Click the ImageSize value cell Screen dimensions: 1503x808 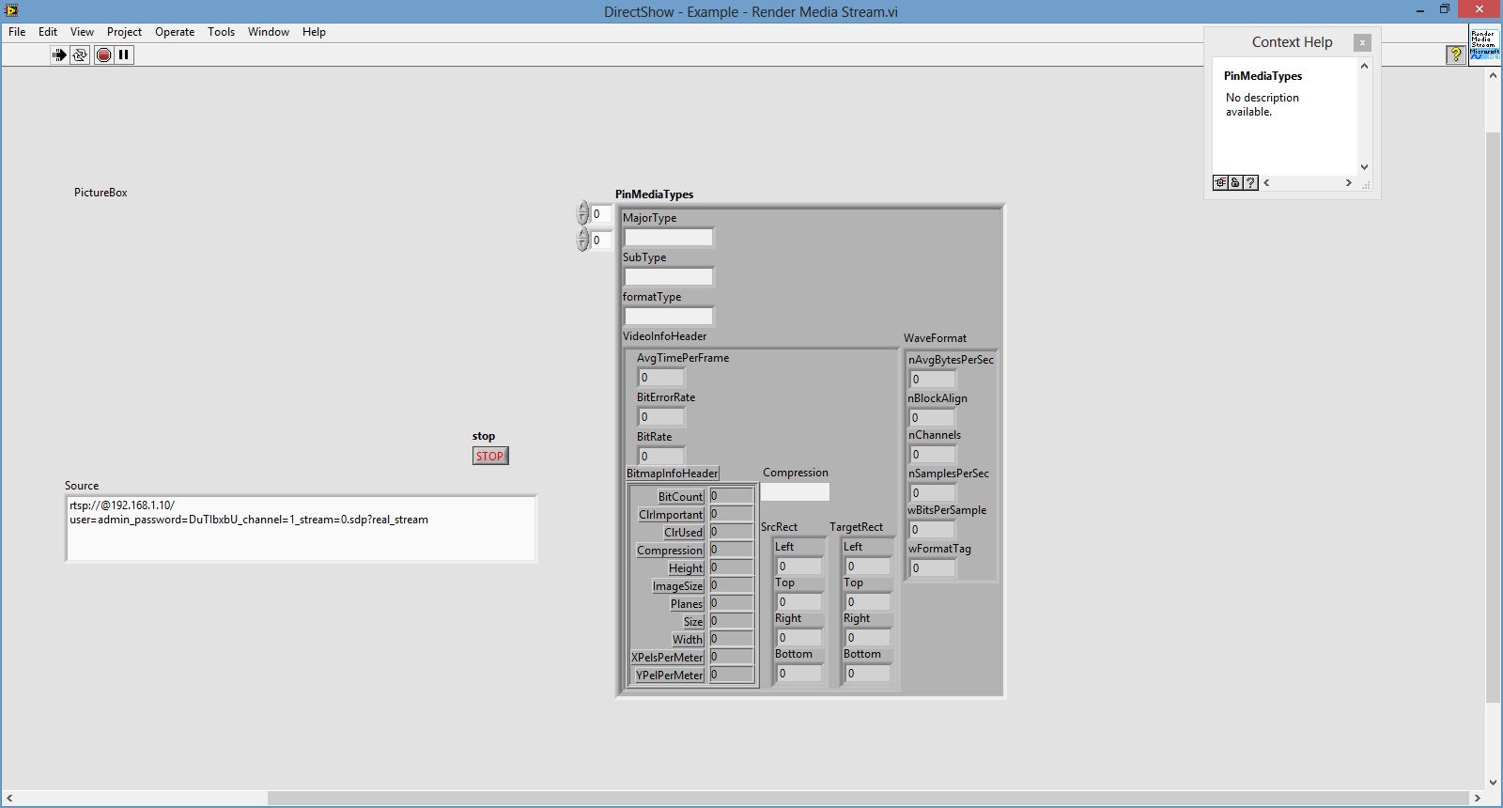(x=731, y=585)
